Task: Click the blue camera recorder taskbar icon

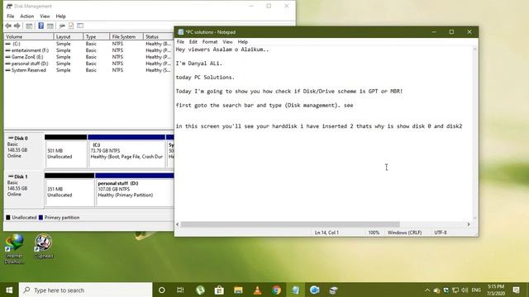Action: [315, 290]
